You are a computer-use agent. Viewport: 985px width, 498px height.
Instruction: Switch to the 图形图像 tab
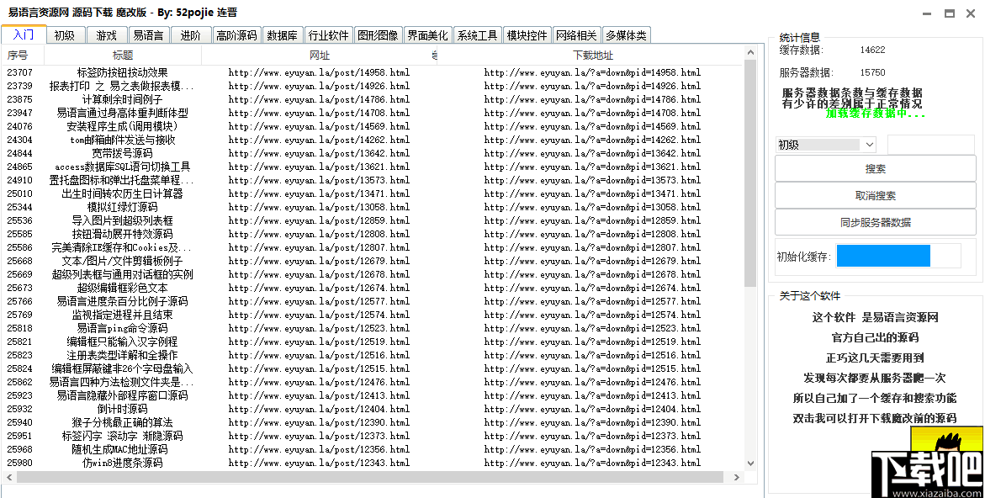(x=379, y=36)
